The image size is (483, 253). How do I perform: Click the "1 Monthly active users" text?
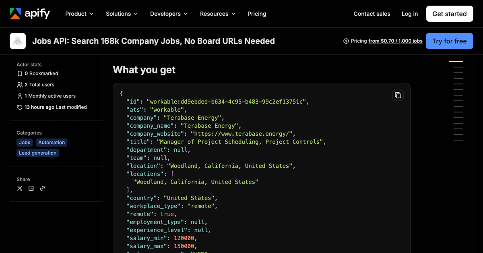50,96
